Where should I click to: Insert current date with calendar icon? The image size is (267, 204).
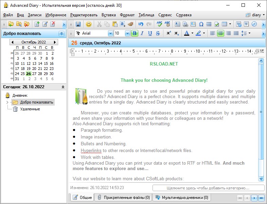(x=246, y=24)
